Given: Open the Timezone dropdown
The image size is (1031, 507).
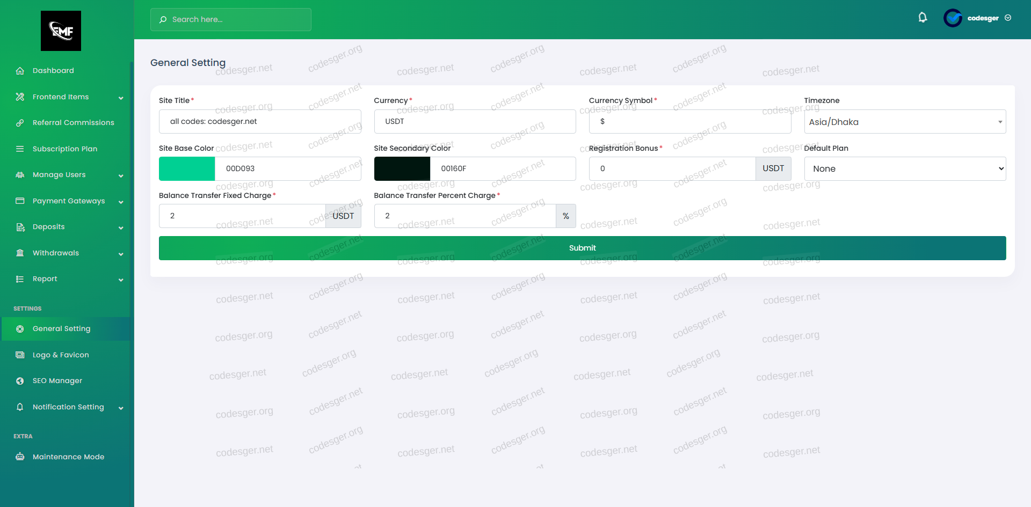Looking at the screenshot, I should (x=904, y=122).
